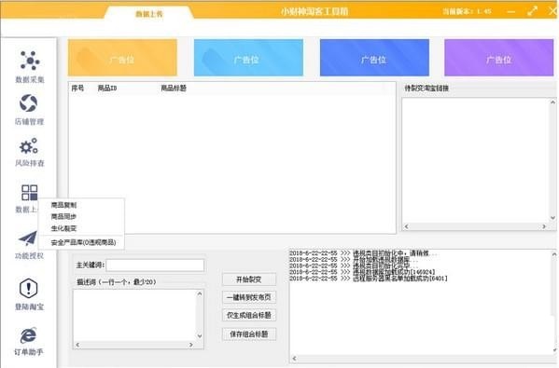Click the log line ending in [146924]

[x=362, y=272]
